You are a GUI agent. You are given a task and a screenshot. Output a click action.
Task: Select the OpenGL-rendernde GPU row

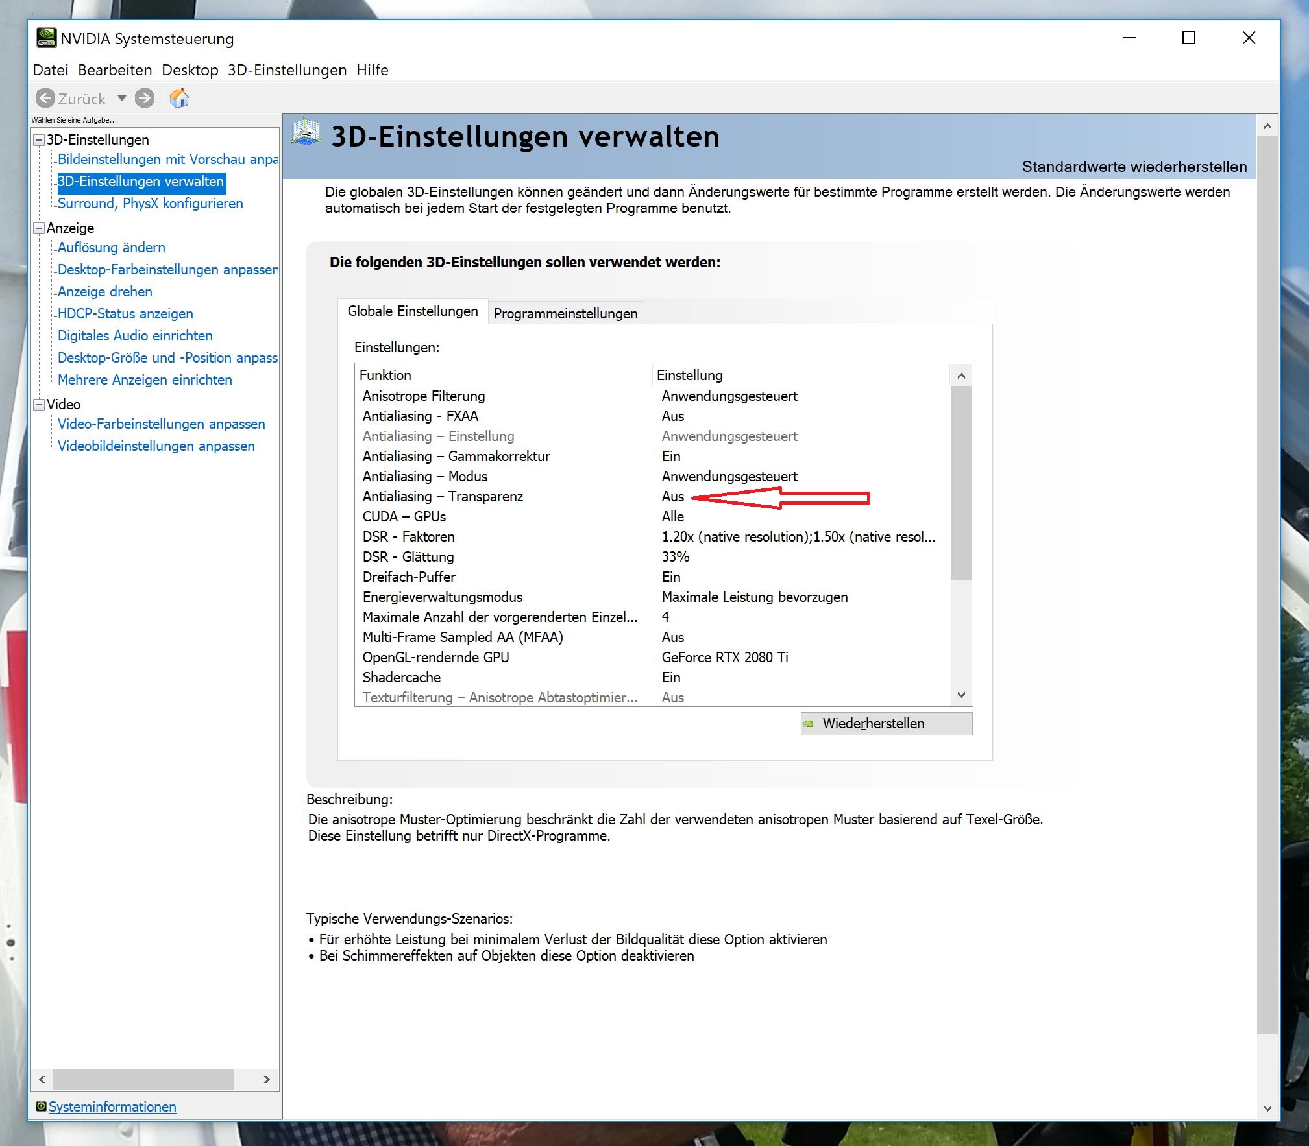tap(652, 658)
